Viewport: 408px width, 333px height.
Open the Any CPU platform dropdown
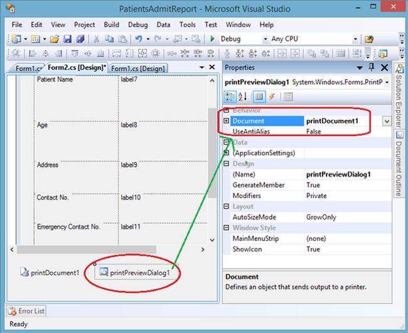[x=355, y=39]
